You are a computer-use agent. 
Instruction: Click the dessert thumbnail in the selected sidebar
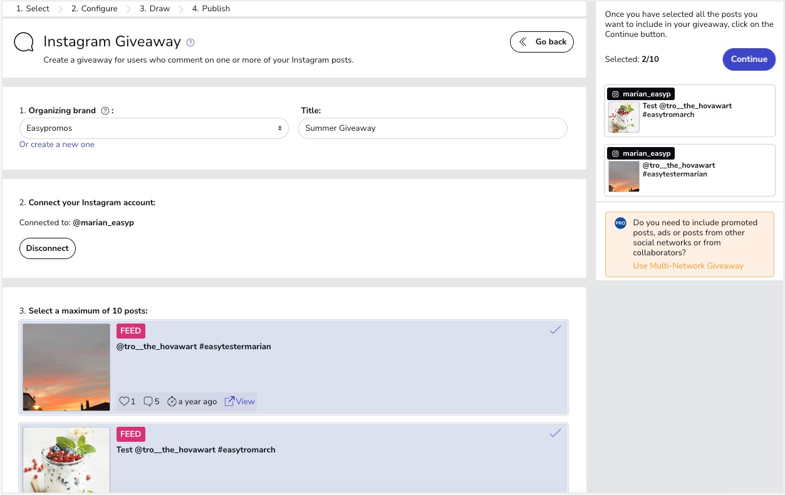pyautogui.click(x=624, y=117)
